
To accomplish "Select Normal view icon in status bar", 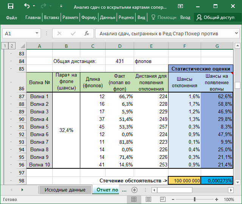I will [x=134, y=199].
